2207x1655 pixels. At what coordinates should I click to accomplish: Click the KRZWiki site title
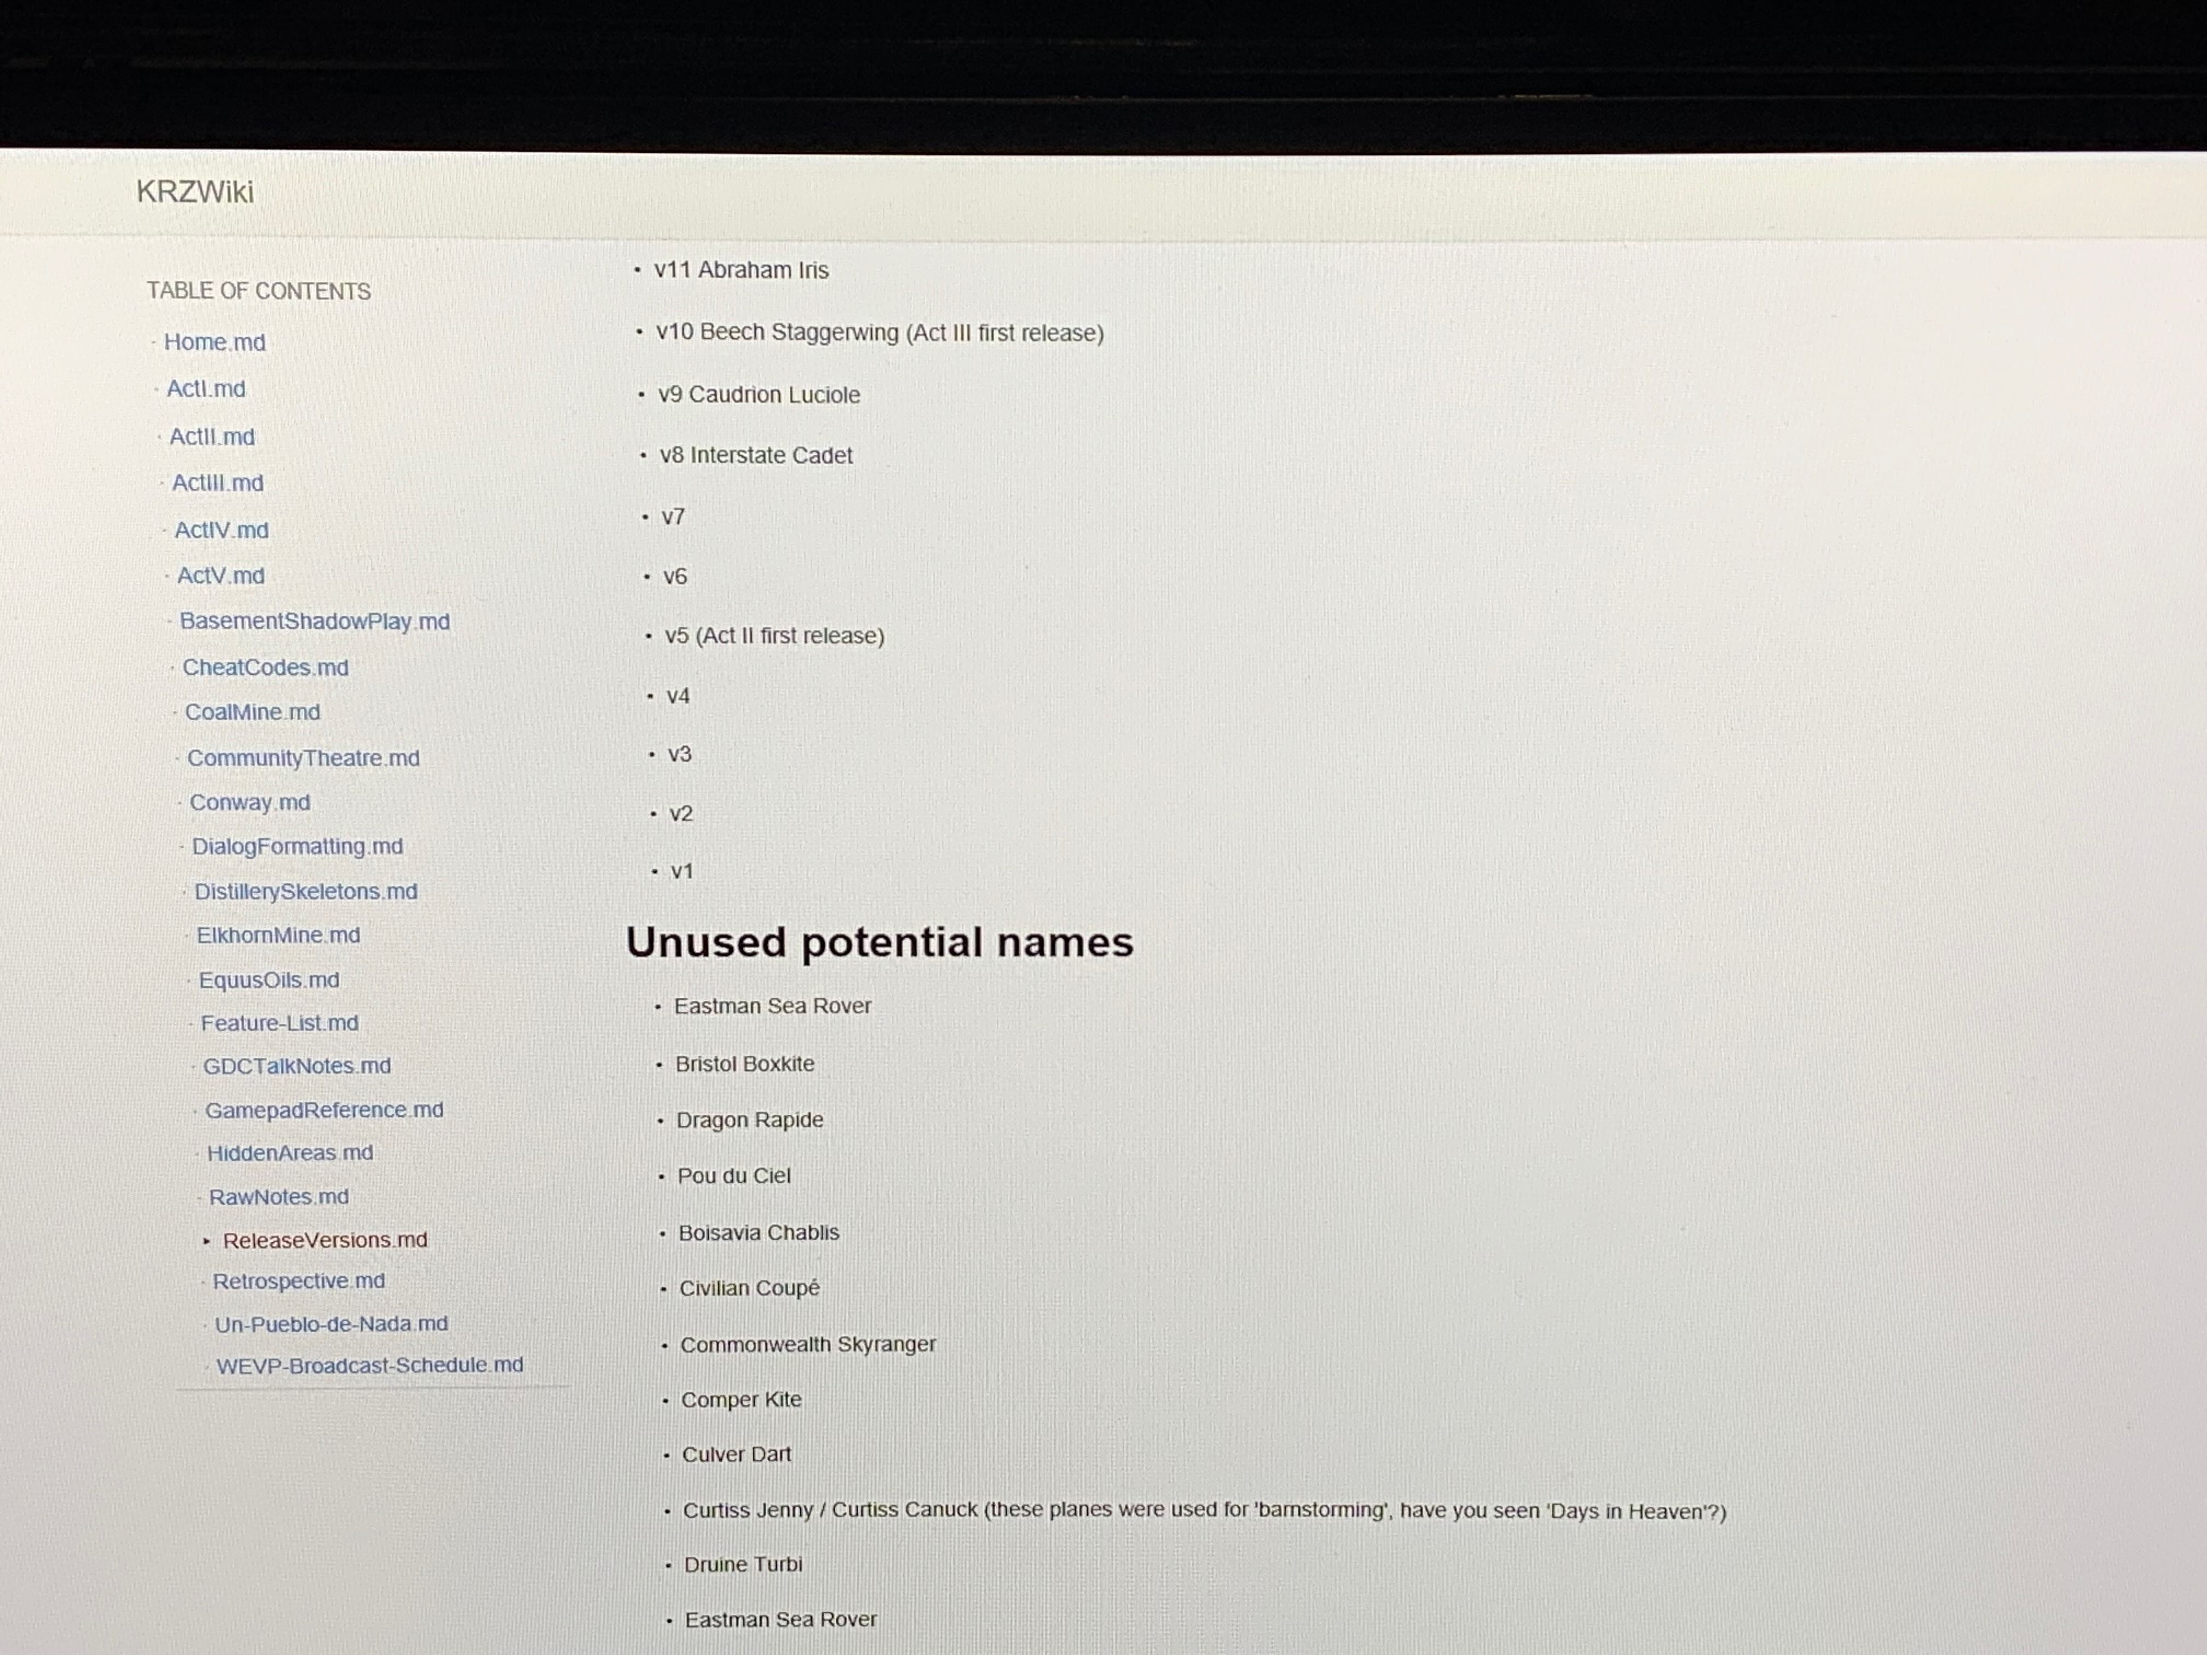point(194,192)
